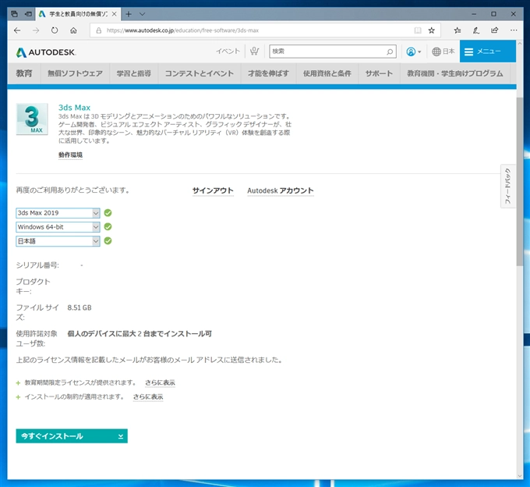Click the browser Forward arrow
The image size is (530, 487).
coord(36,30)
